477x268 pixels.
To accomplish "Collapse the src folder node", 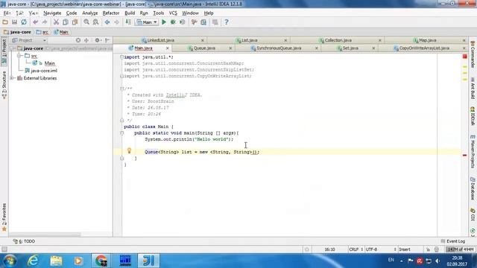I will 19,56.
